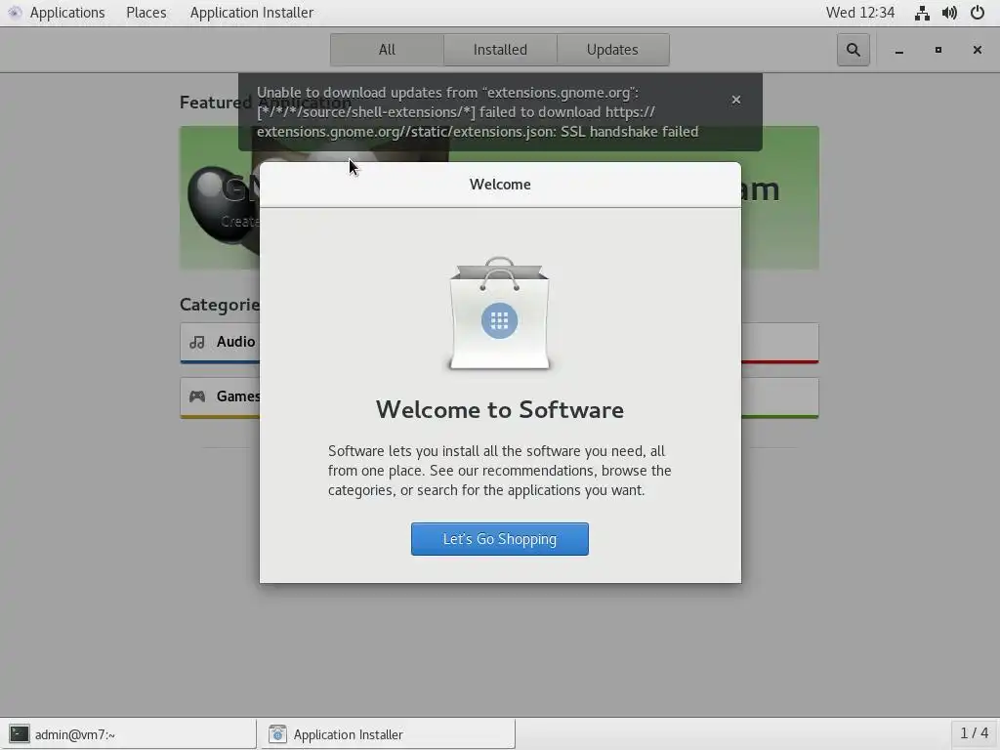Open the Applications menu

coord(67,13)
